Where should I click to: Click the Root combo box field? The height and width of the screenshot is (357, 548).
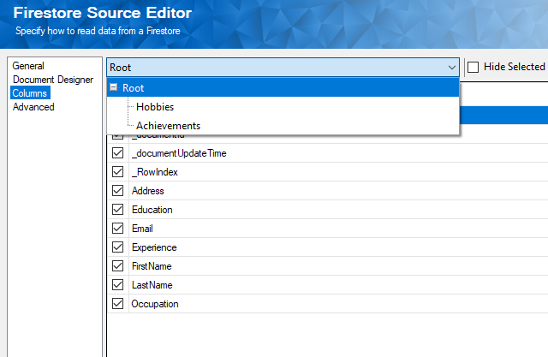click(x=283, y=67)
